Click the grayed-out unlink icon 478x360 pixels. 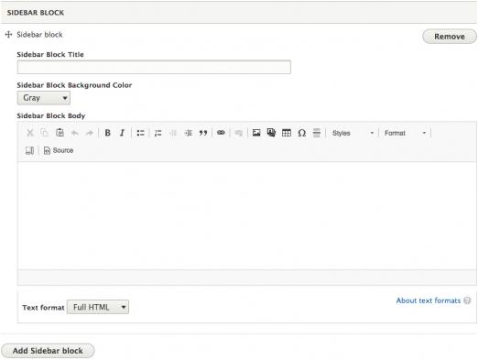(x=238, y=133)
